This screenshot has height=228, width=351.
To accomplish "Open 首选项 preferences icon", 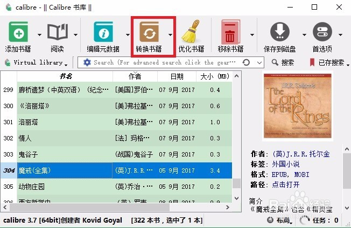I will tap(322, 32).
